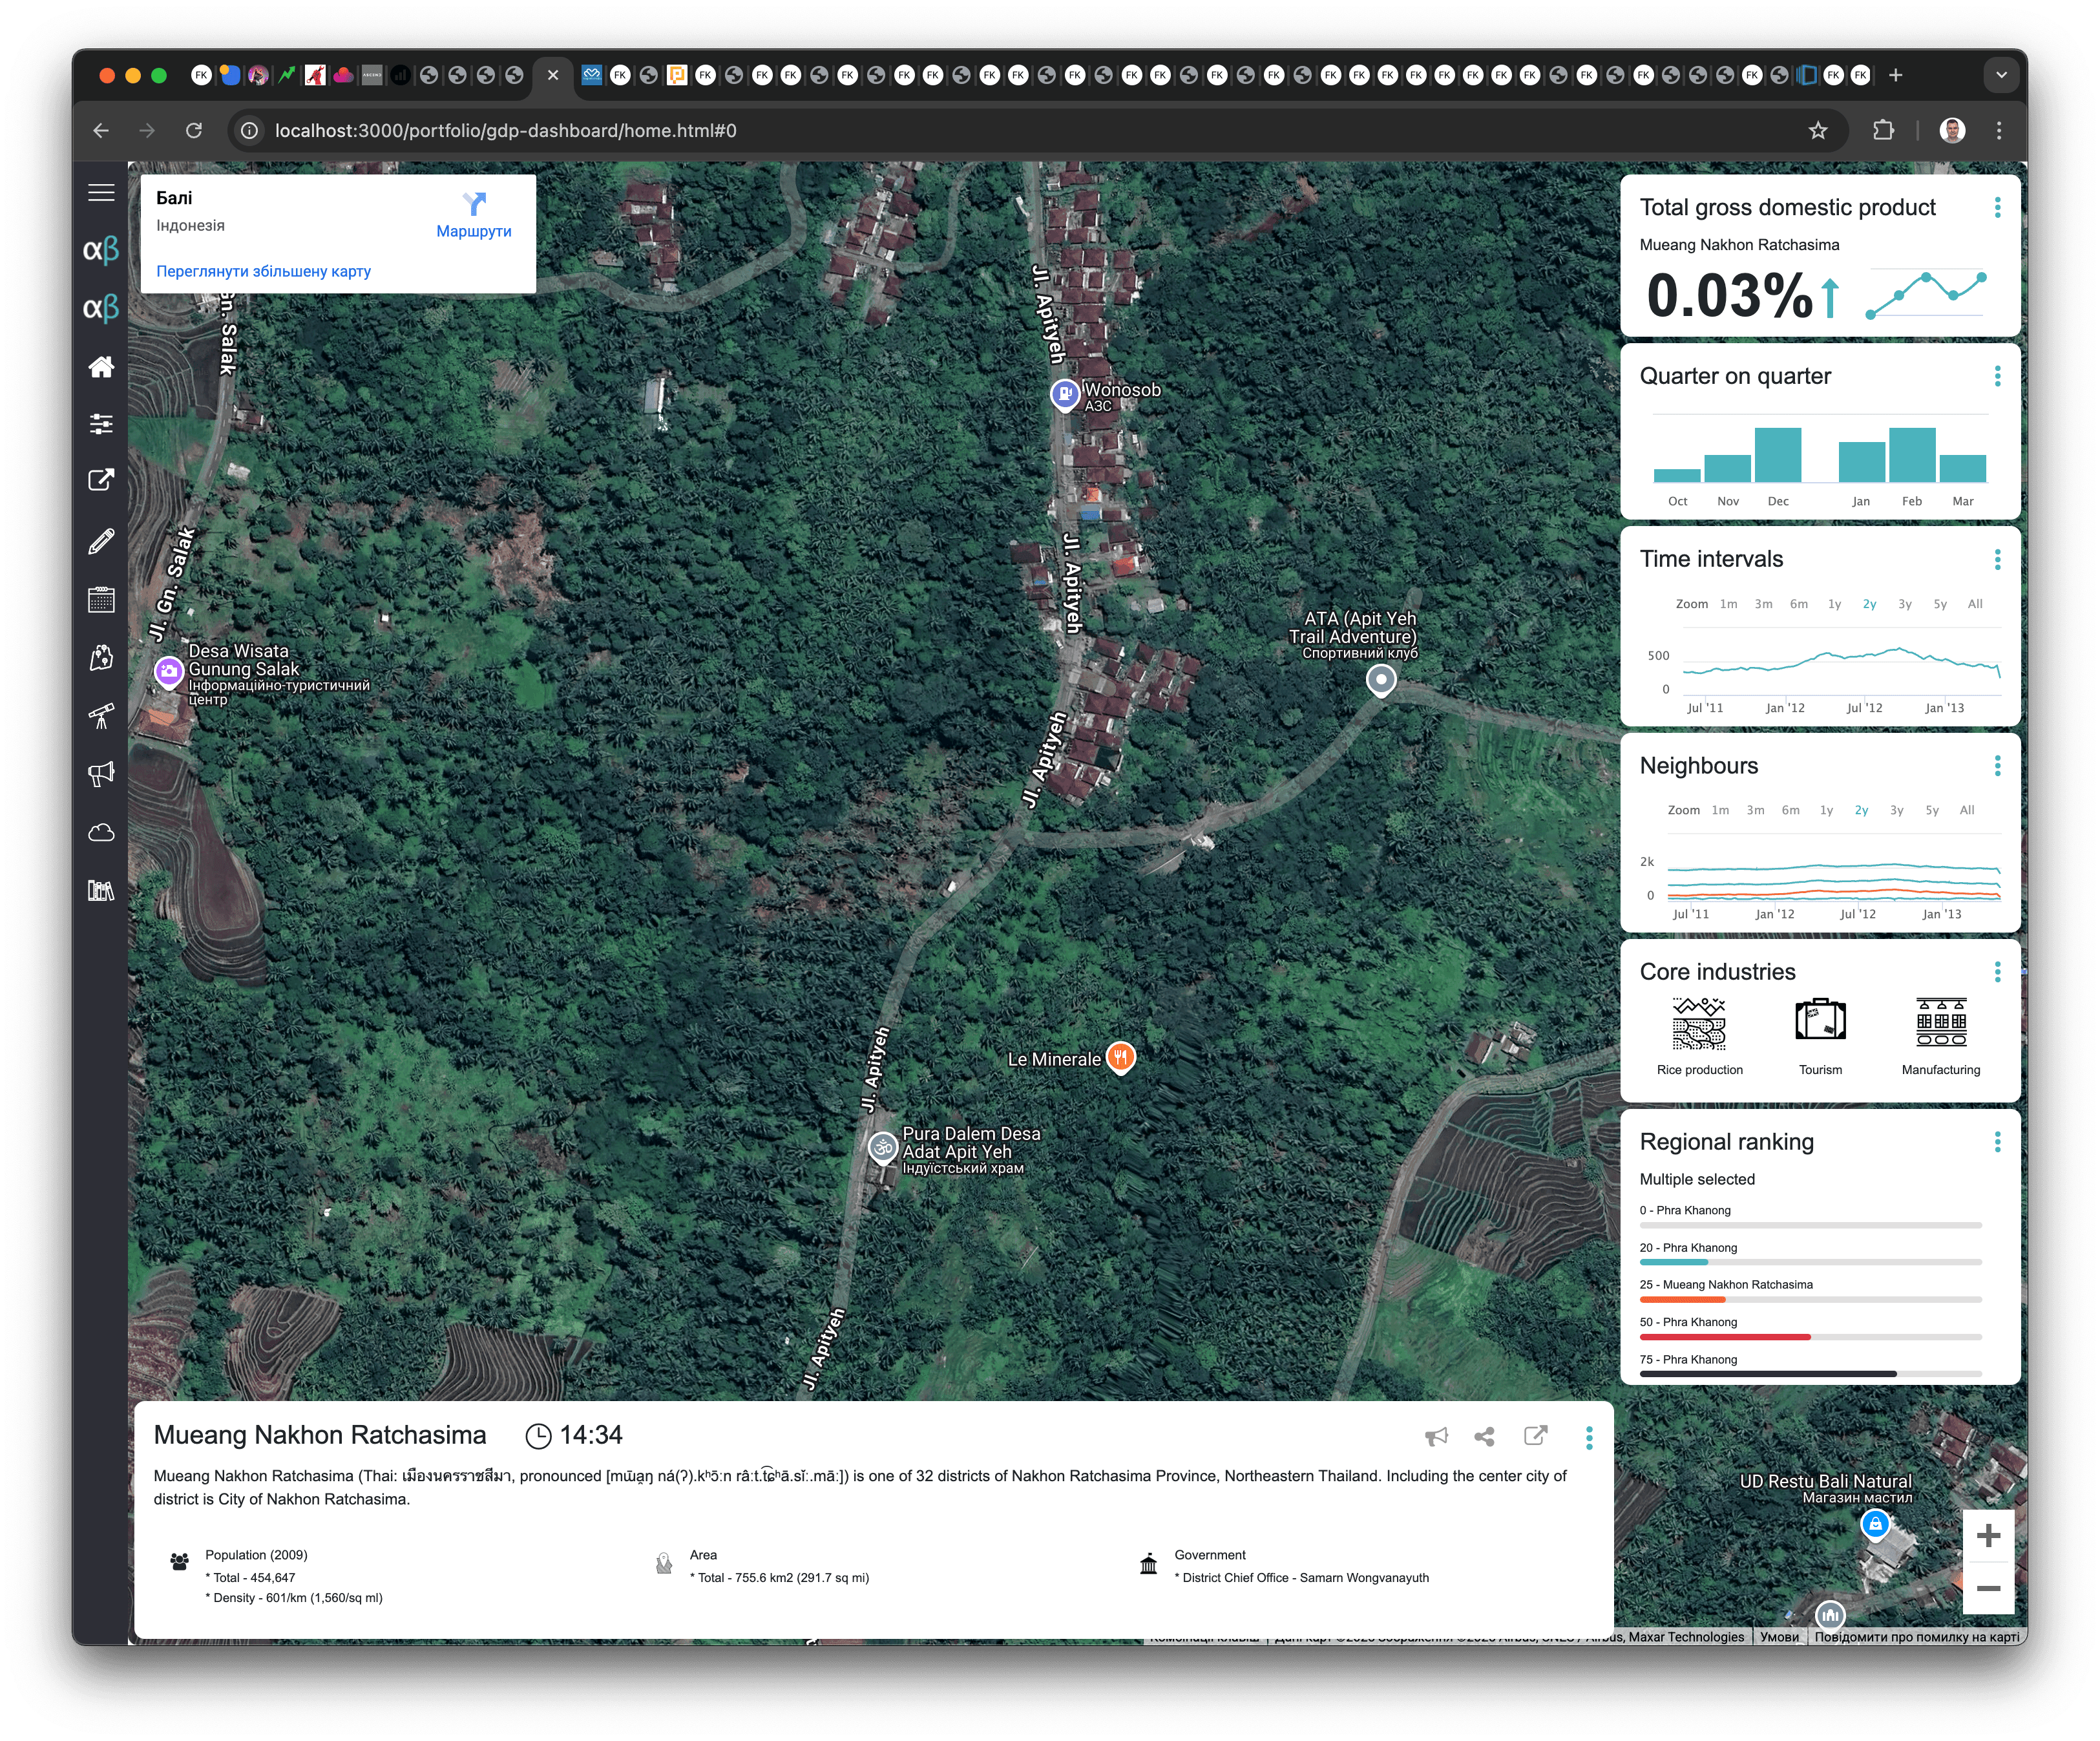Select the pencil edit icon in sidebar
Viewport: 2100px width, 1741px height.
(x=101, y=541)
